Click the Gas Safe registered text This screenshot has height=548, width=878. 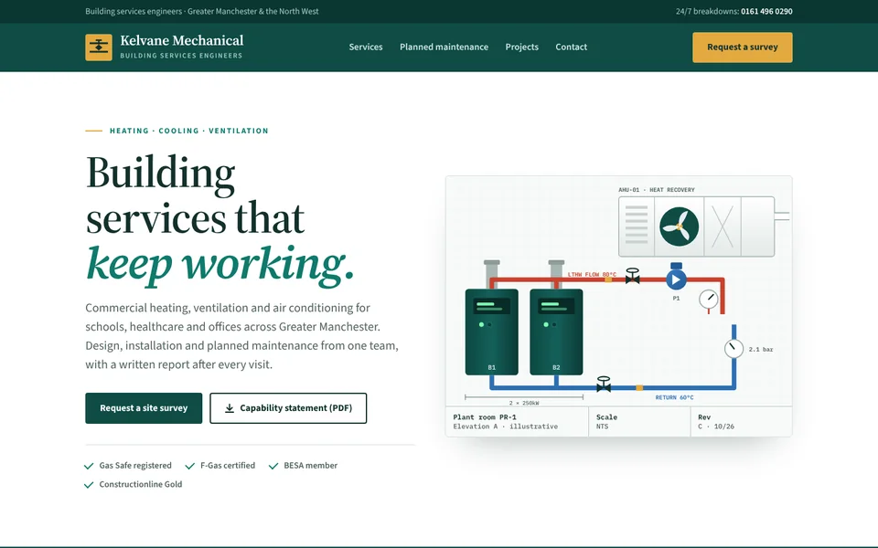tap(135, 465)
